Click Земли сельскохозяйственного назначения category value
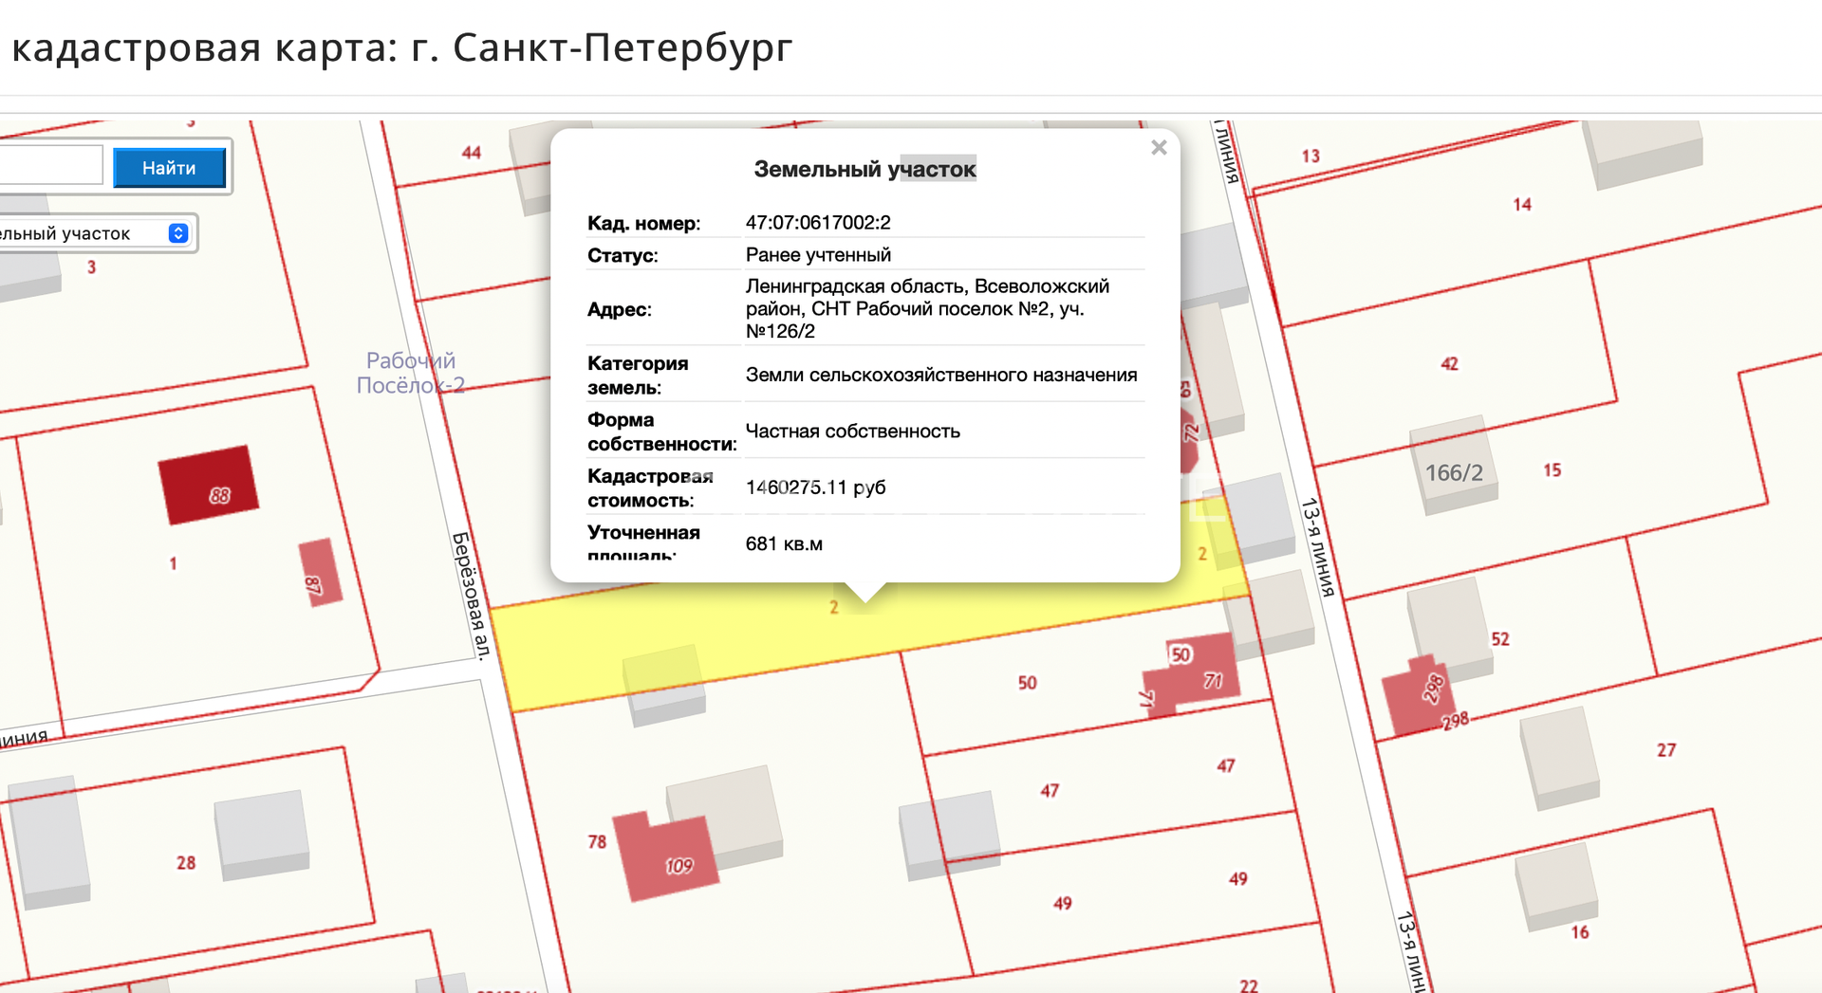Viewport: 1822px width, 993px height. (941, 375)
